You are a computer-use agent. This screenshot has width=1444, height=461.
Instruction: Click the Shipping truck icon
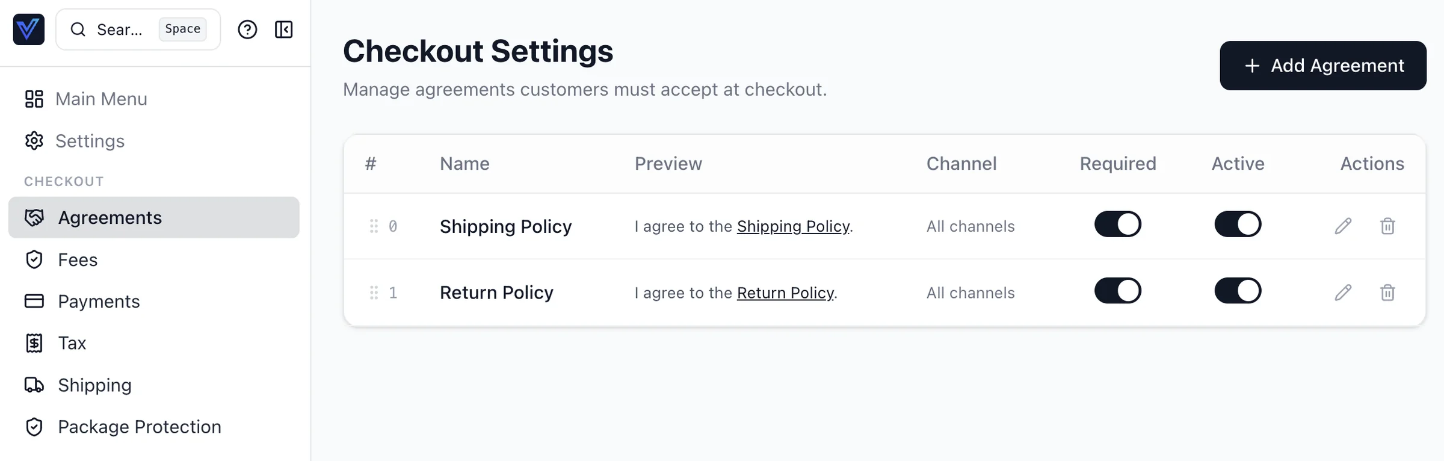point(34,385)
